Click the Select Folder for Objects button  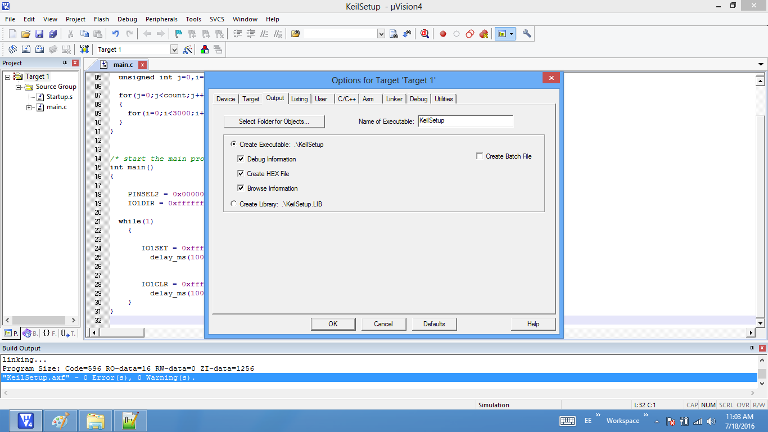coord(274,121)
